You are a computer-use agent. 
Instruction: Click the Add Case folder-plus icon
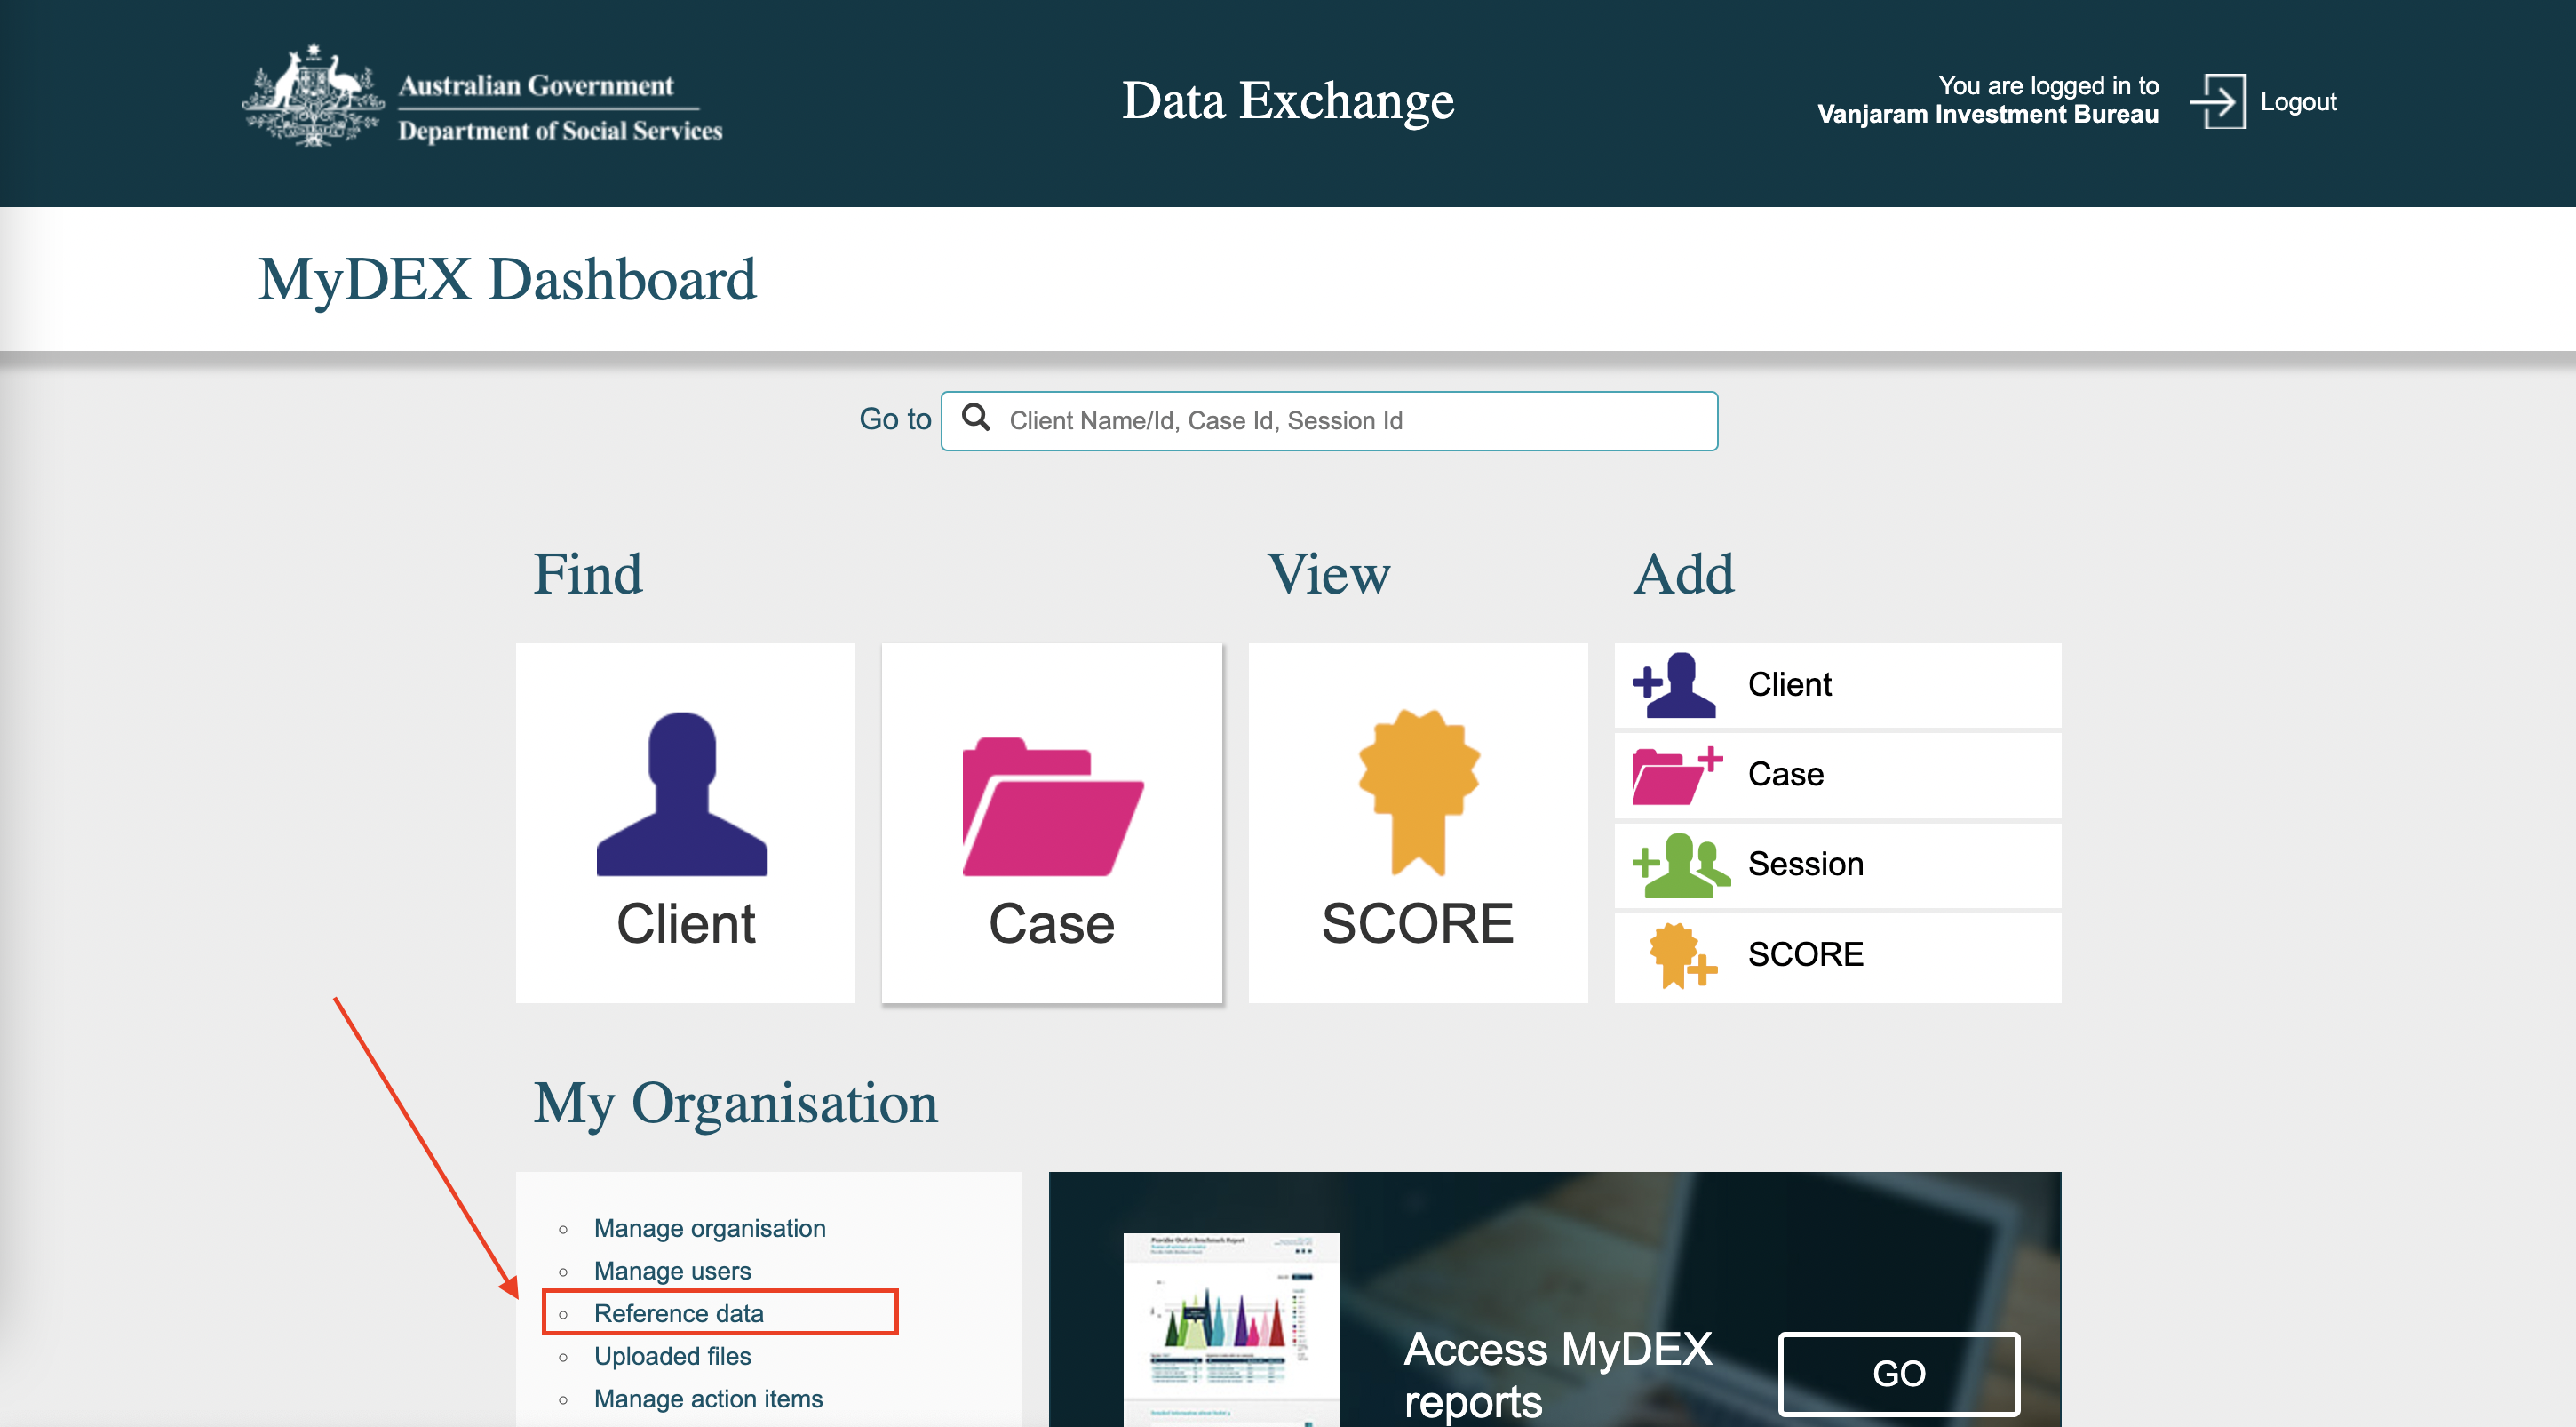point(1675,775)
